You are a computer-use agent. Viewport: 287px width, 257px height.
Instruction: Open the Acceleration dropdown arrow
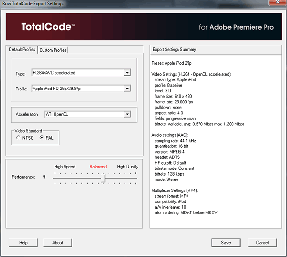[127, 114]
